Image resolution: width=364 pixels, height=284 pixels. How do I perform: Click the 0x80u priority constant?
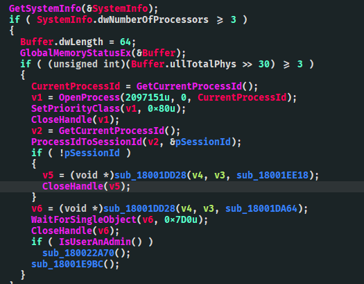(162, 109)
